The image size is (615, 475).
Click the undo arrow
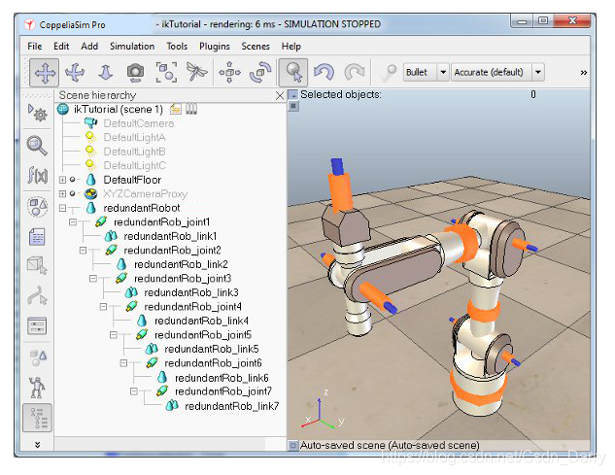324,73
